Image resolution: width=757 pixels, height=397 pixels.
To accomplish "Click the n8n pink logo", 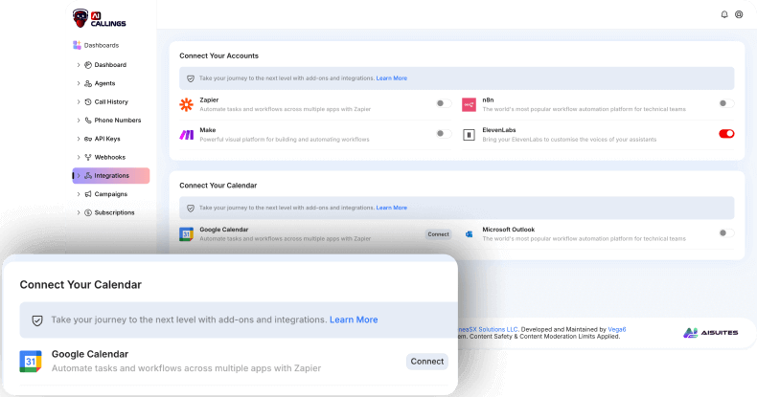I will click(x=469, y=104).
